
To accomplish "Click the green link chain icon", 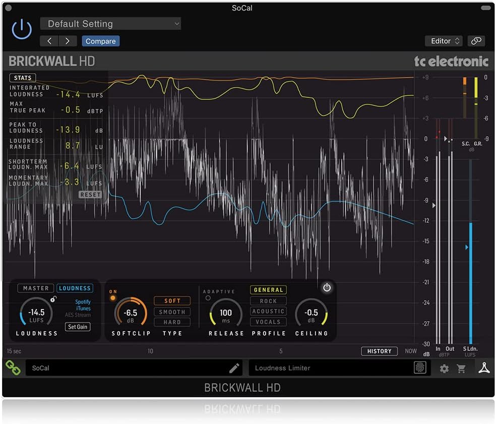I will point(13,368).
